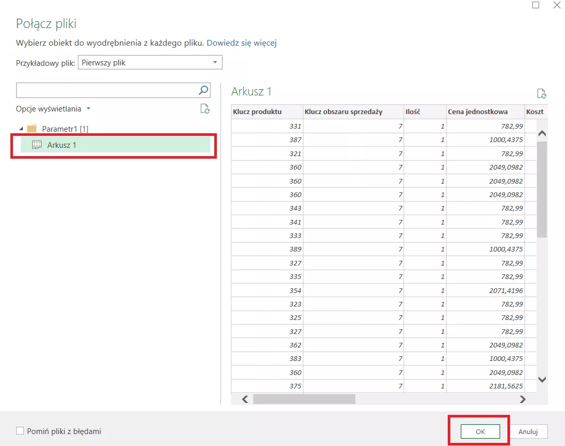This screenshot has height=446, width=565.
Task: Open the Dowiedz się więcej link
Action: (x=241, y=43)
